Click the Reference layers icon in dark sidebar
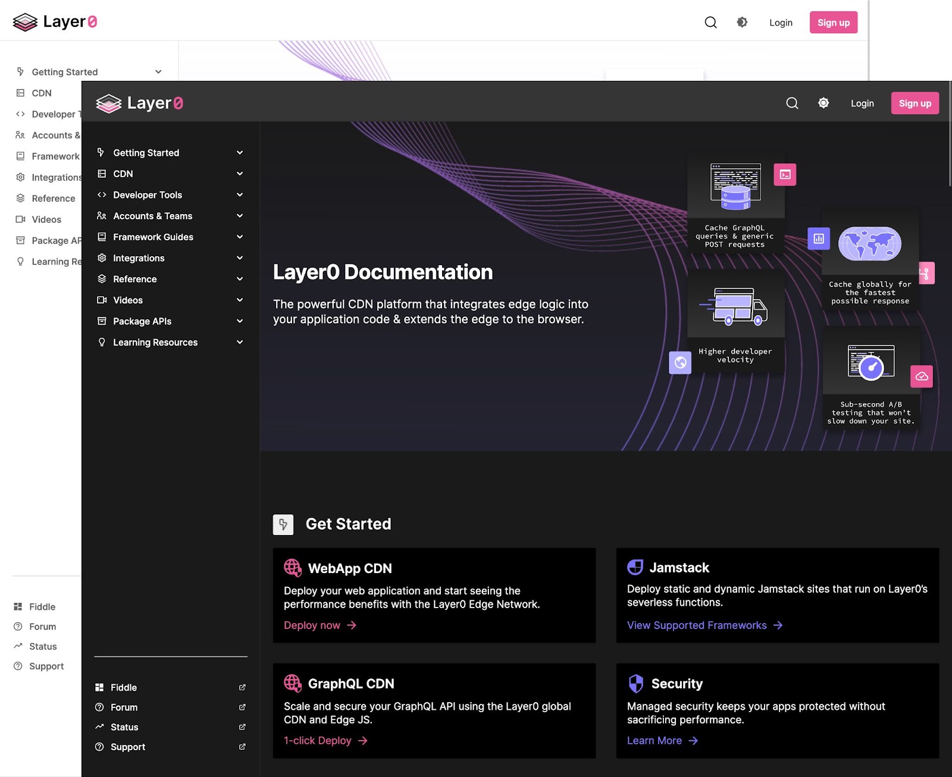 (x=102, y=279)
